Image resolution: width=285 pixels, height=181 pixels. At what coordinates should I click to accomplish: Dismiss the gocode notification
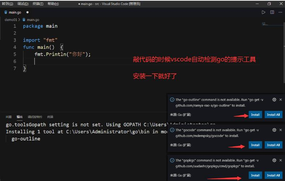[280, 130]
